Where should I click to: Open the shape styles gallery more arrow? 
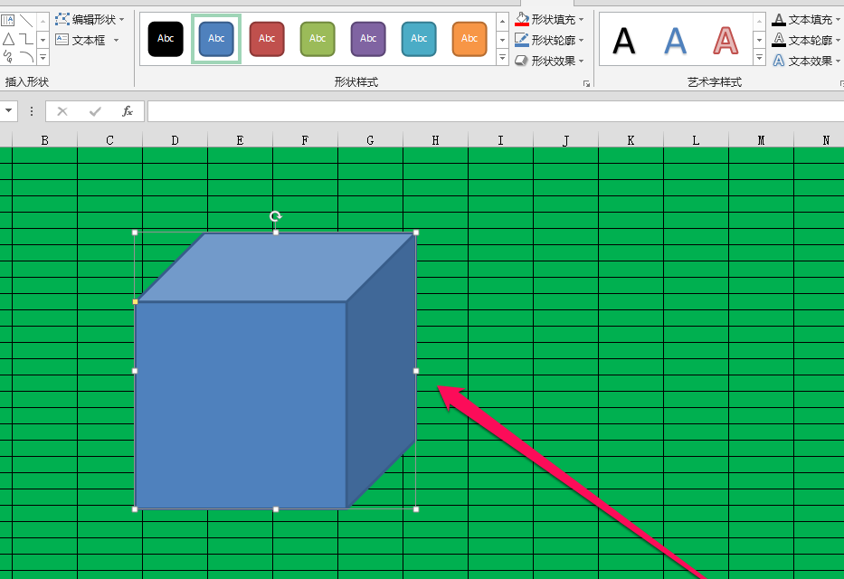click(502, 58)
